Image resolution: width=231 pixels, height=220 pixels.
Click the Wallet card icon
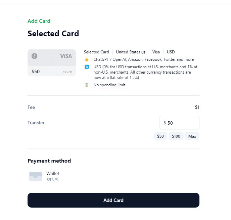point(36,176)
